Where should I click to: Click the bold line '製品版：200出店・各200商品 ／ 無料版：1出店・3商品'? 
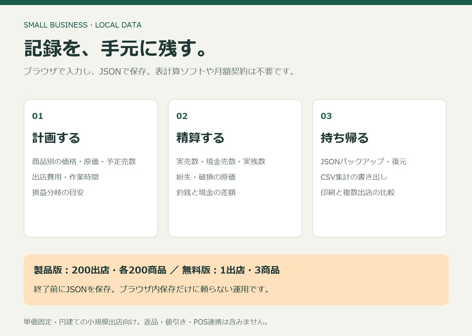coord(157,270)
